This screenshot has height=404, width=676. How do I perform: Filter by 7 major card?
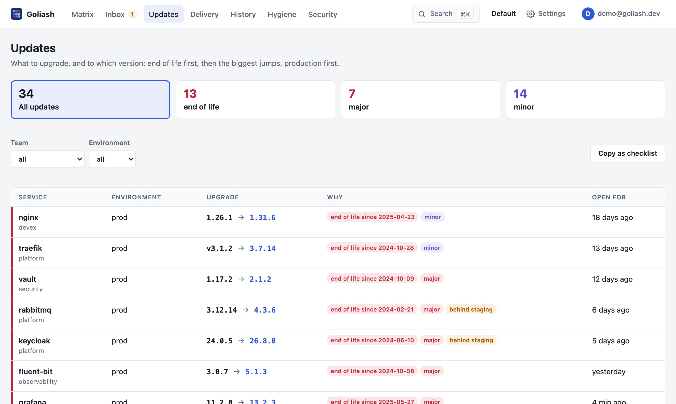pyautogui.click(x=420, y=100)
